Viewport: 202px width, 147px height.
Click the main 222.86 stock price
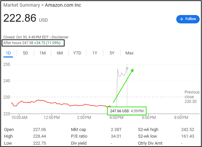pyautogui.click(x=20, y=18)
